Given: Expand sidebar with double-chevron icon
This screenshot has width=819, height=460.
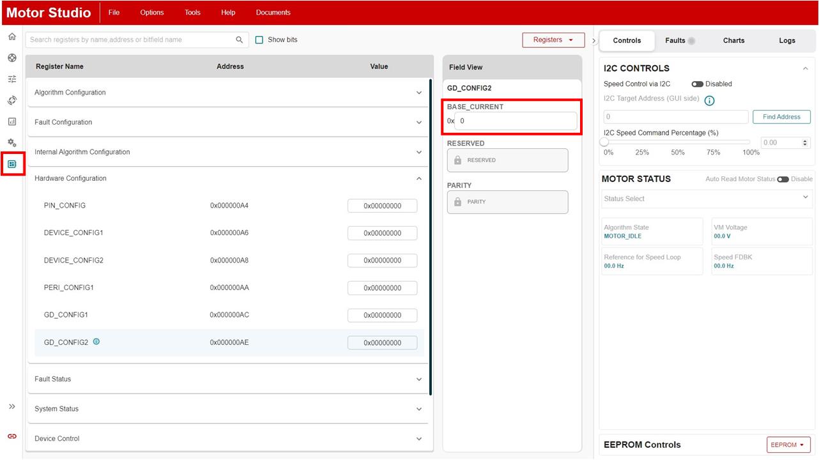Looking at the screenshot, I should 12,407.
